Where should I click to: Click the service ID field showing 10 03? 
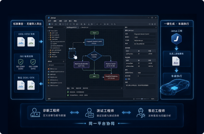(145, 37)
